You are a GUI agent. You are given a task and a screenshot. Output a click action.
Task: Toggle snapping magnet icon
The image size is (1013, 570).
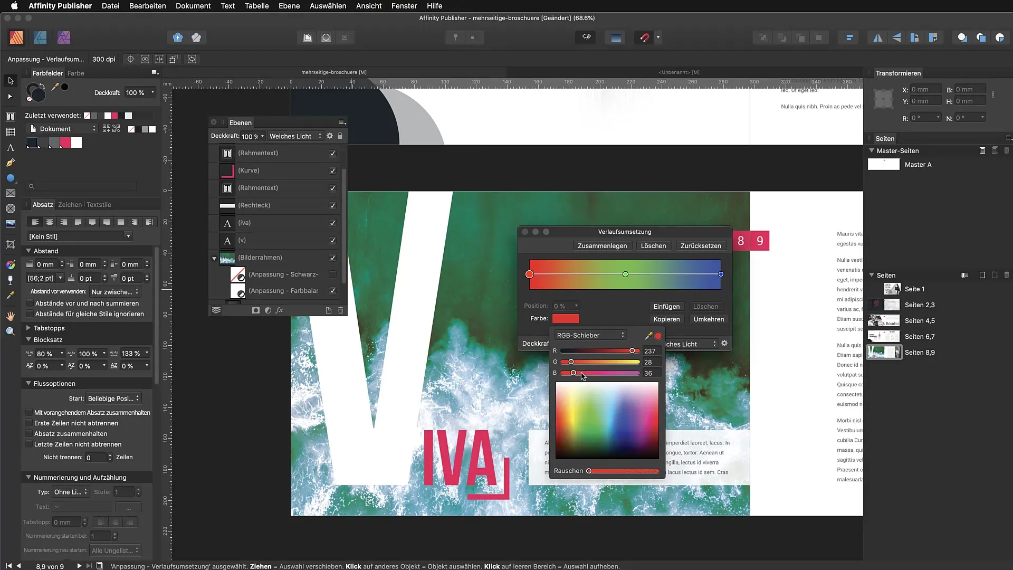(x=644, y=37)
